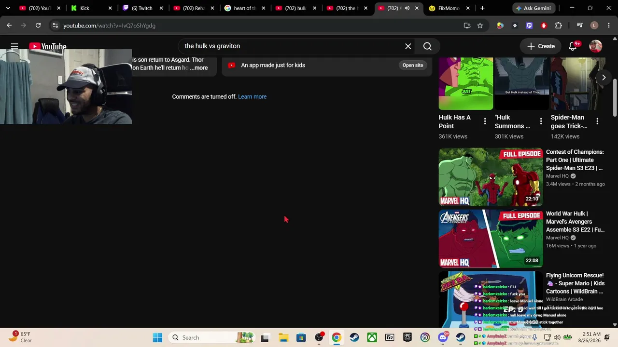Screen dimensions: 618x347
Task: Switch to the Kick browser tab
Action: click(x=90, y=8)
